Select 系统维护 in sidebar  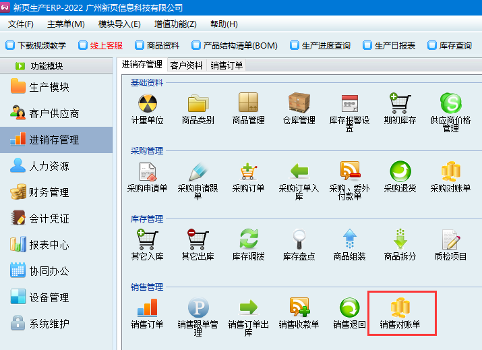coord(49,324)
